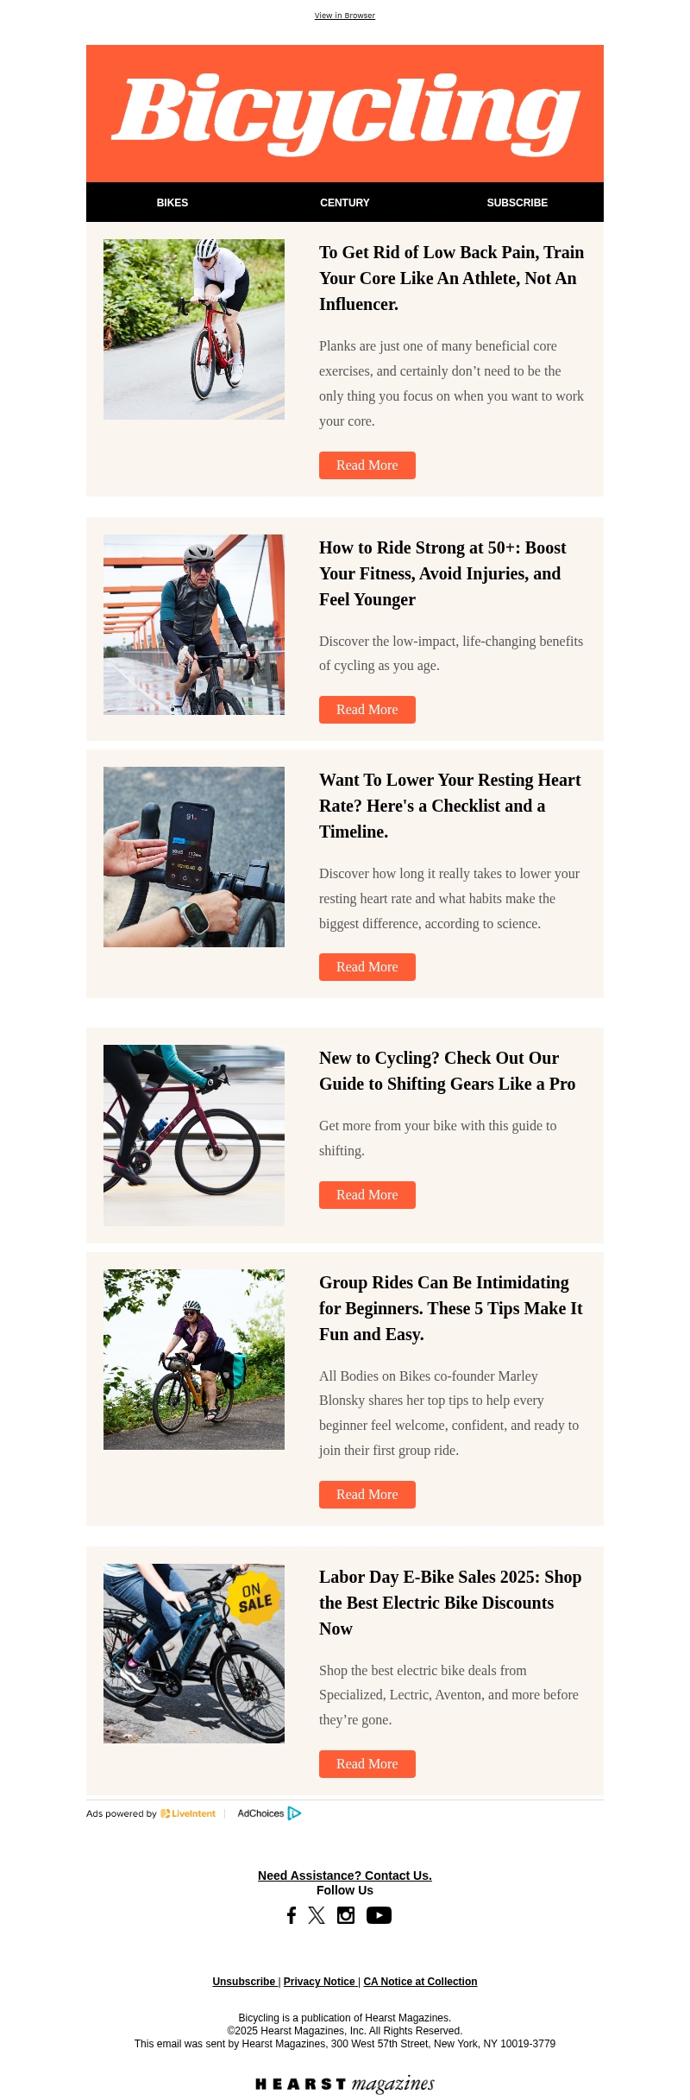Click Need Assistance? Contact Us link
The width and height of the screenshot is (690, 2100).
[345, 1875]
